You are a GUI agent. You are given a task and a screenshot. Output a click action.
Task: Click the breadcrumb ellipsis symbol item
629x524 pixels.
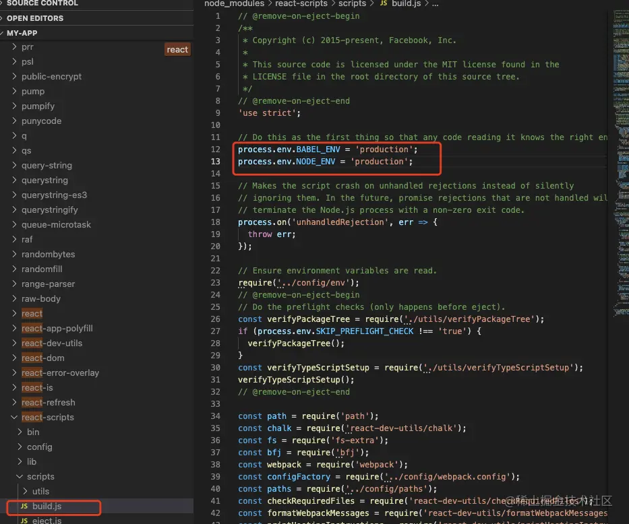436,3
